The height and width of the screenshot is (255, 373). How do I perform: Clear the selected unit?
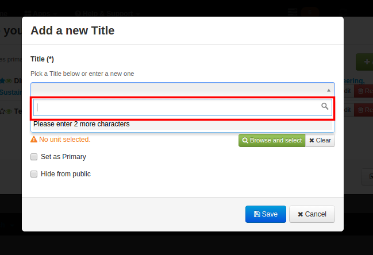tap(320, 141)
